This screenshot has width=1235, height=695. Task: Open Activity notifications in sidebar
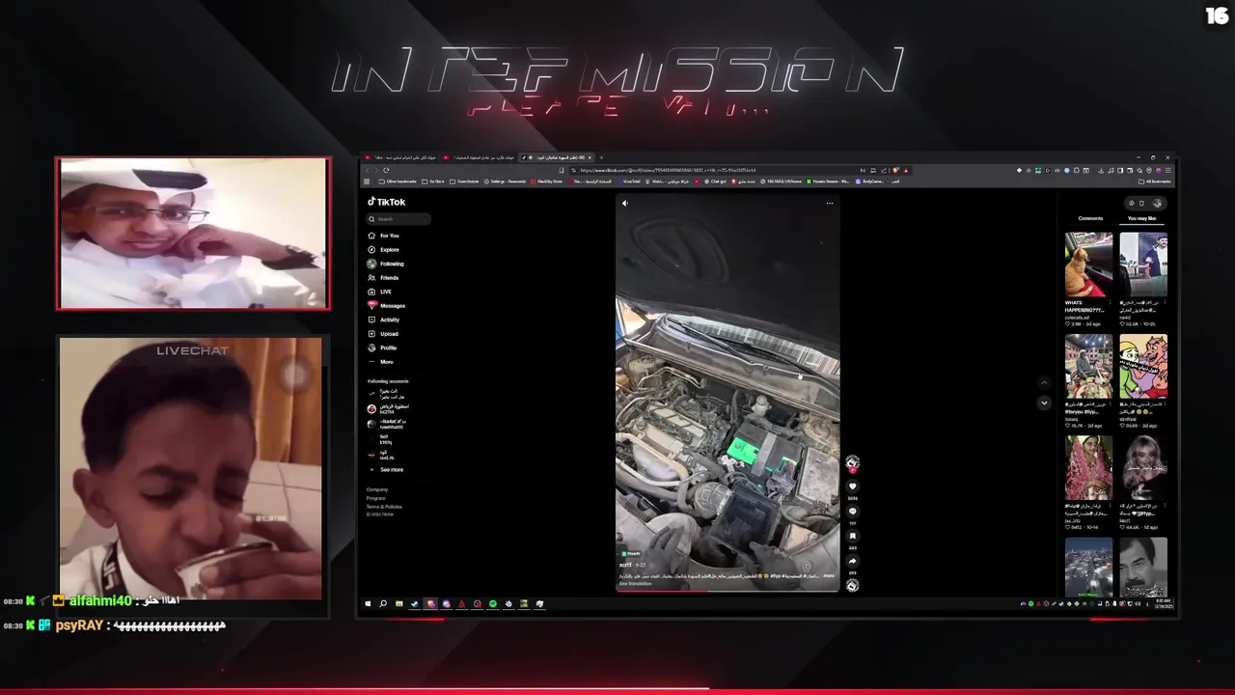pos(383,320)
